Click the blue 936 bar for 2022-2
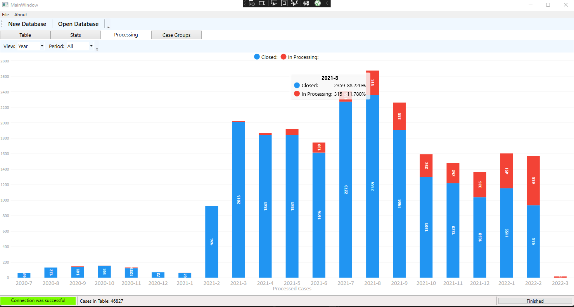Image resolution: width=574 pixels, height=307 pixels. pos(533,241)
